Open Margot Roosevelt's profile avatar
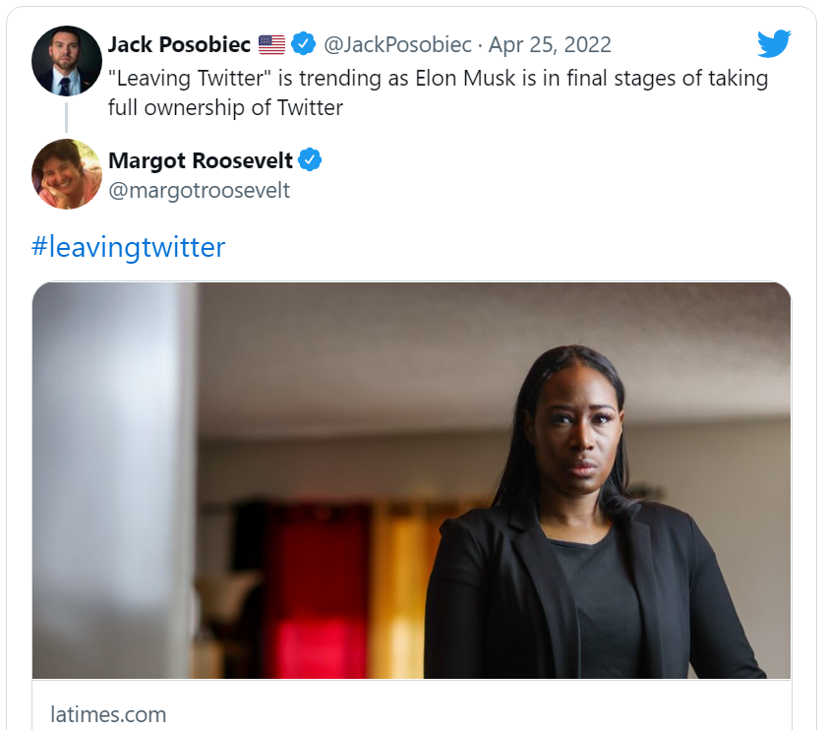The height and width of the screenshot is (730, 827). pyautogui.click(x=67, y=174)
